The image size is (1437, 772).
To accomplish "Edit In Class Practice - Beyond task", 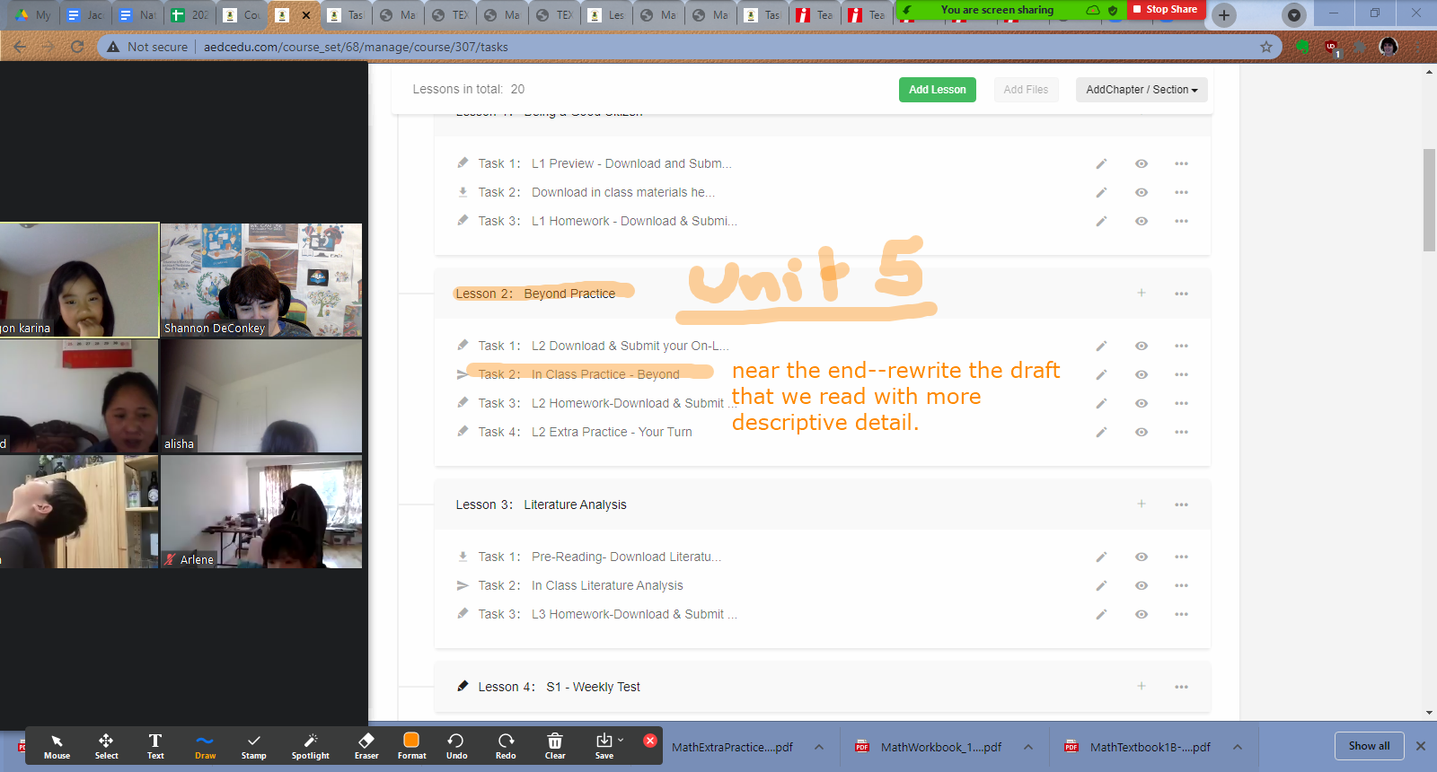I will point(1101,374).
